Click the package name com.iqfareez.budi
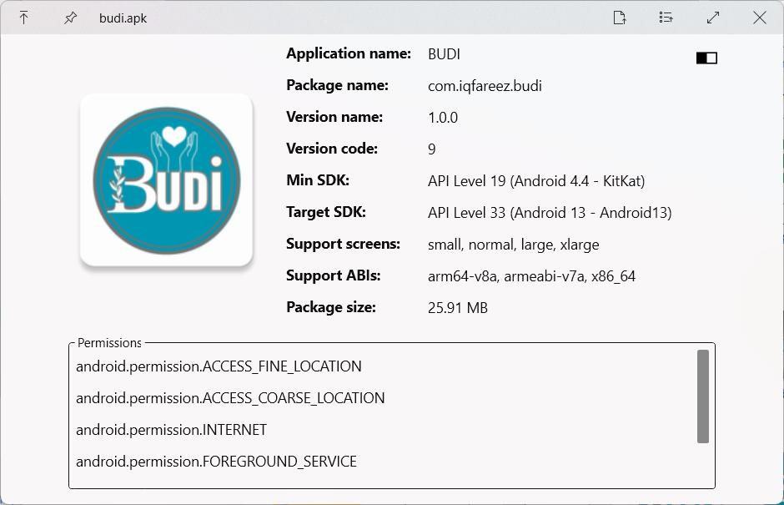The height and width of the screenshot is (505, 784). click(x=487, y=85)
